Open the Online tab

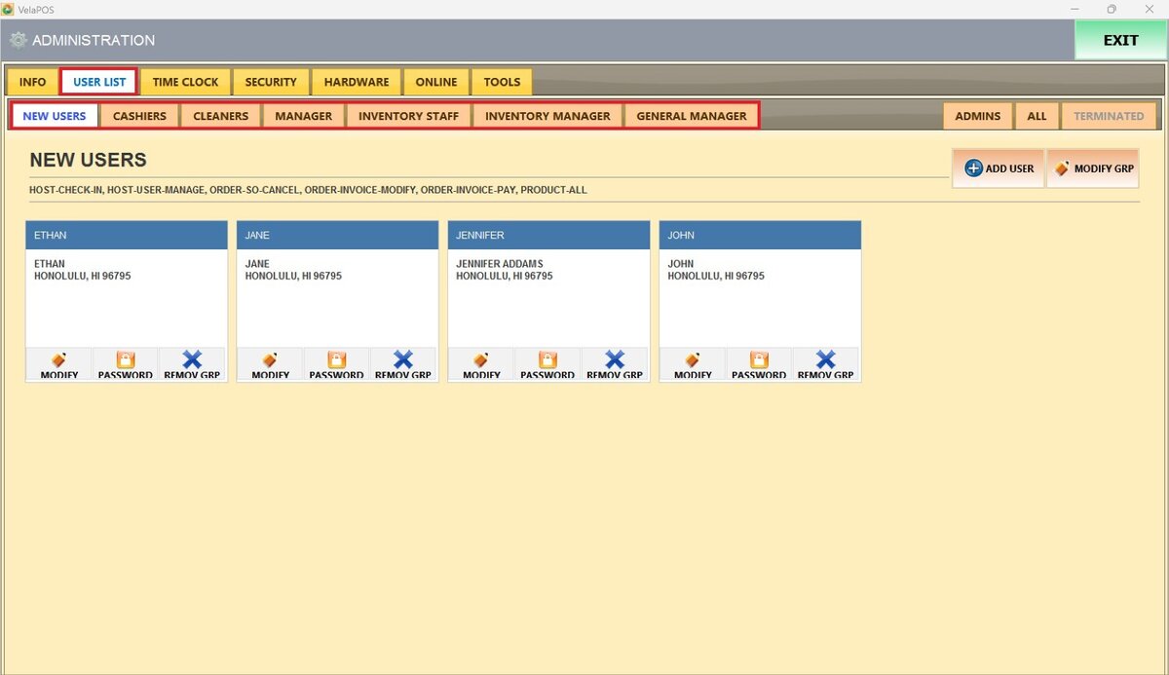(436, 82)
